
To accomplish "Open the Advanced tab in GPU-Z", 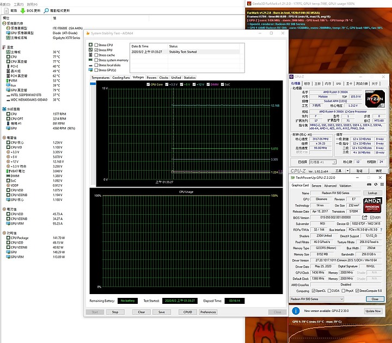I will pyautogui.click(x=330, y=186).
